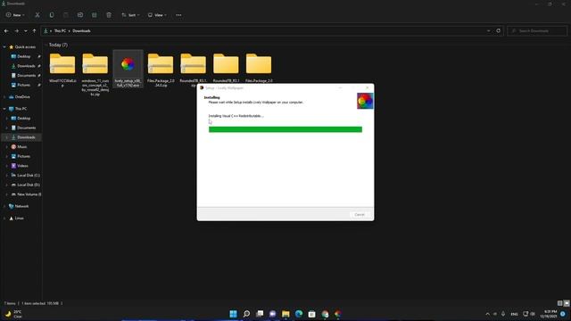
Task: Select Network in the navigation pane
Action: point(21,206)
